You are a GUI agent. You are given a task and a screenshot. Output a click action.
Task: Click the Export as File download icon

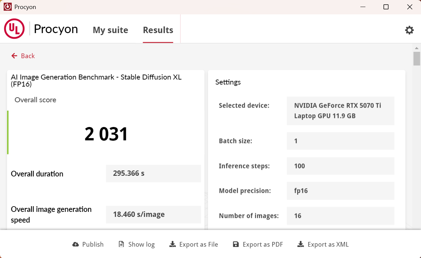(x=172, y=244)
